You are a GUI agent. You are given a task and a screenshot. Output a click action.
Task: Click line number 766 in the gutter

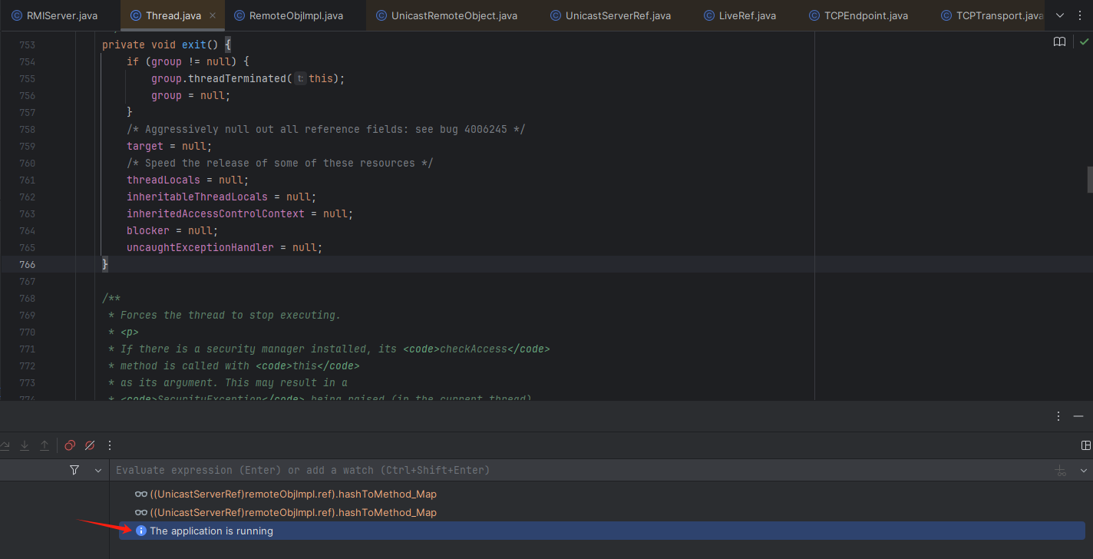coord(27,264)
